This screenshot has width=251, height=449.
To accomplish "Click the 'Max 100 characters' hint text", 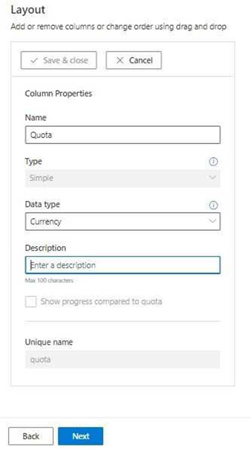I will [49, 280].
